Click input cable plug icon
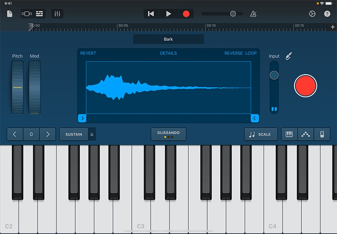The image size is (337, 234). 289,56
